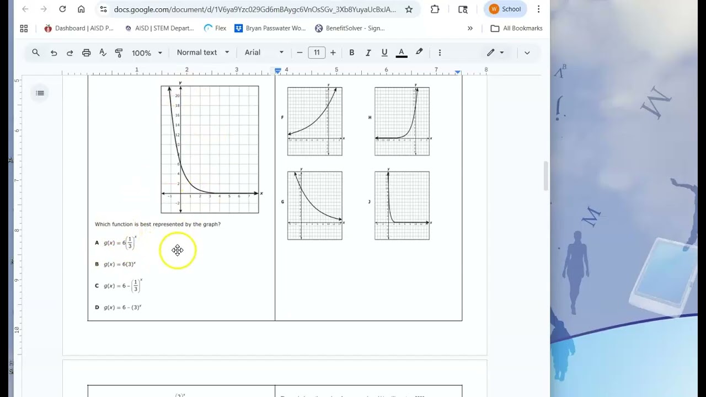Undo the last action in Docs
Screen dimensions: 706x397
(54, 52)
